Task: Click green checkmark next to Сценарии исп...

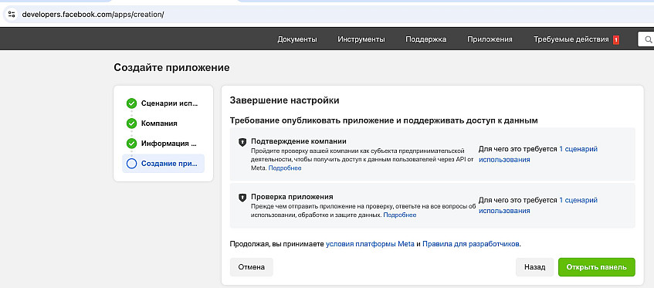Action: click(131, 103)
